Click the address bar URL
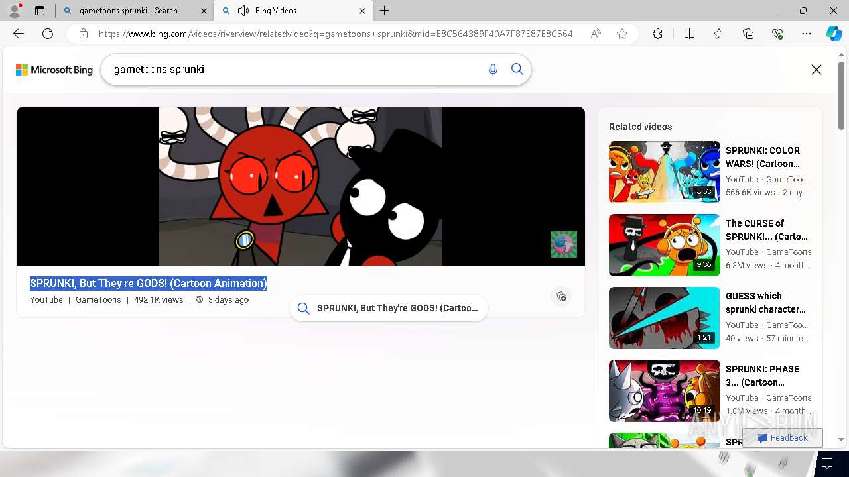Image resolution: width=849 pixels, height=477 pixels. [338, 34]
